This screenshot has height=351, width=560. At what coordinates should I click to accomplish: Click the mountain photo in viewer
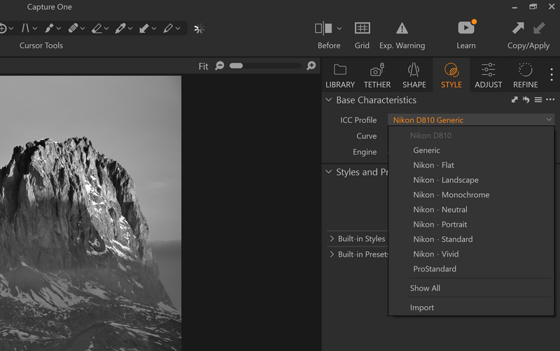pyautogui.click(x=90, y=213)
